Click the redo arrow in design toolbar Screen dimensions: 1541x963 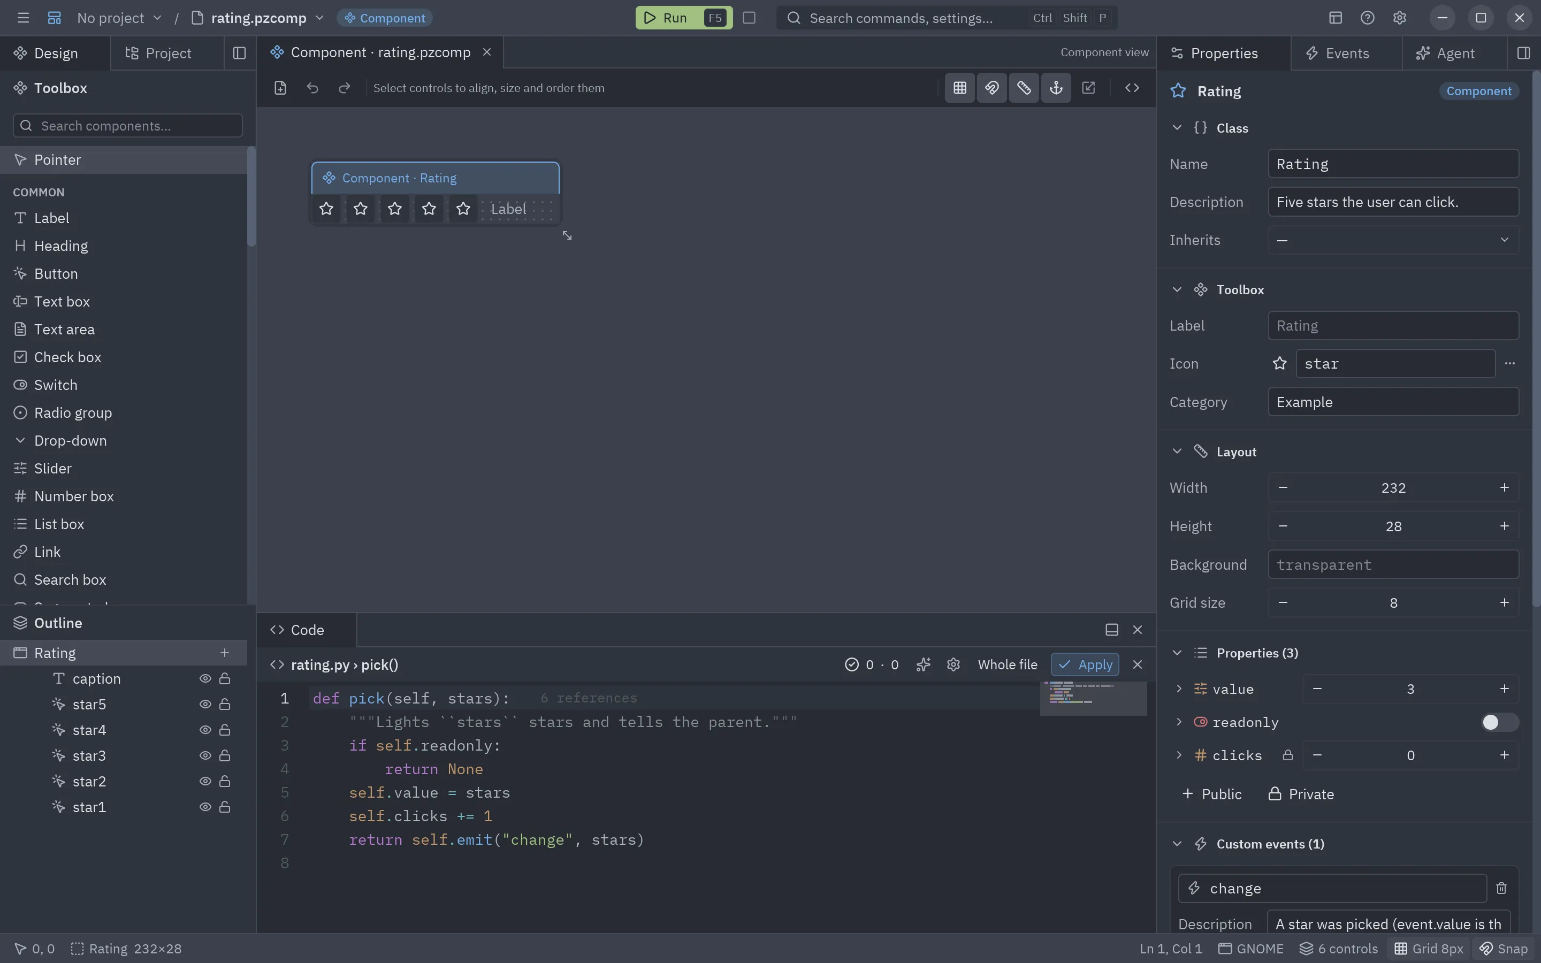[345, 88]
